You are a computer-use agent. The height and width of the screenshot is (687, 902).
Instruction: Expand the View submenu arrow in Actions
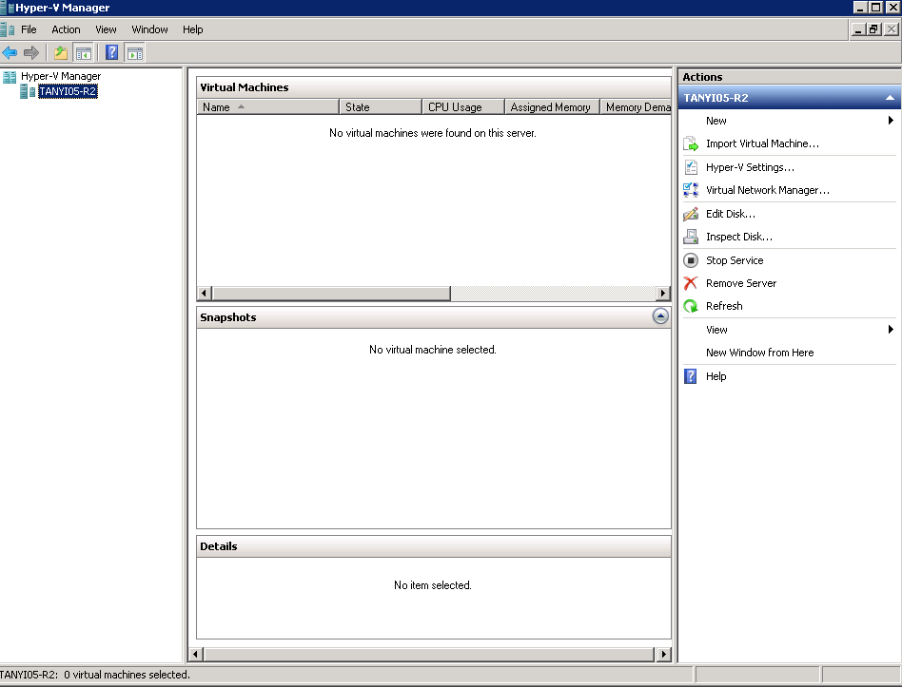click(x=891, y=329)
